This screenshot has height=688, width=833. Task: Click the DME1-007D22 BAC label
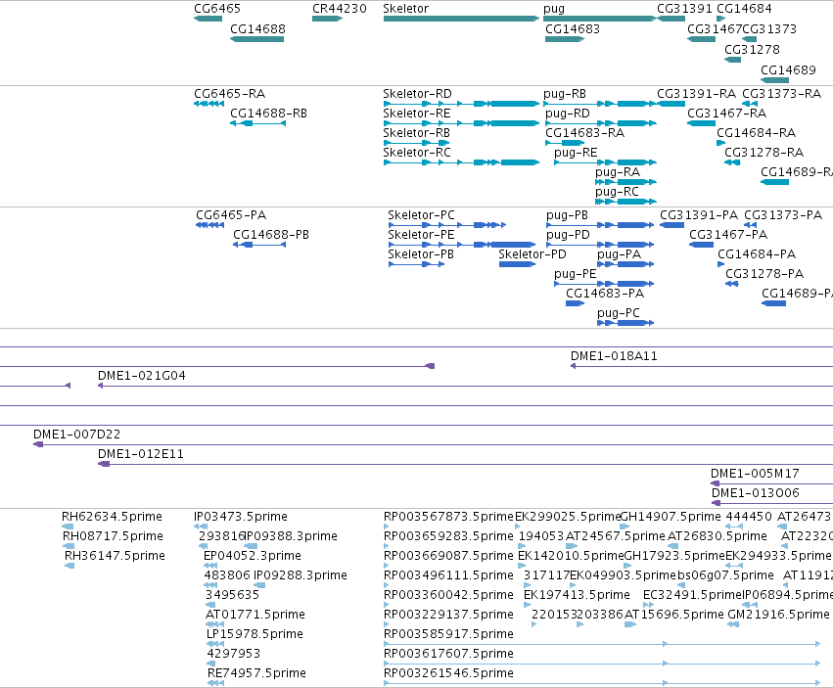[x=77, y=435]
